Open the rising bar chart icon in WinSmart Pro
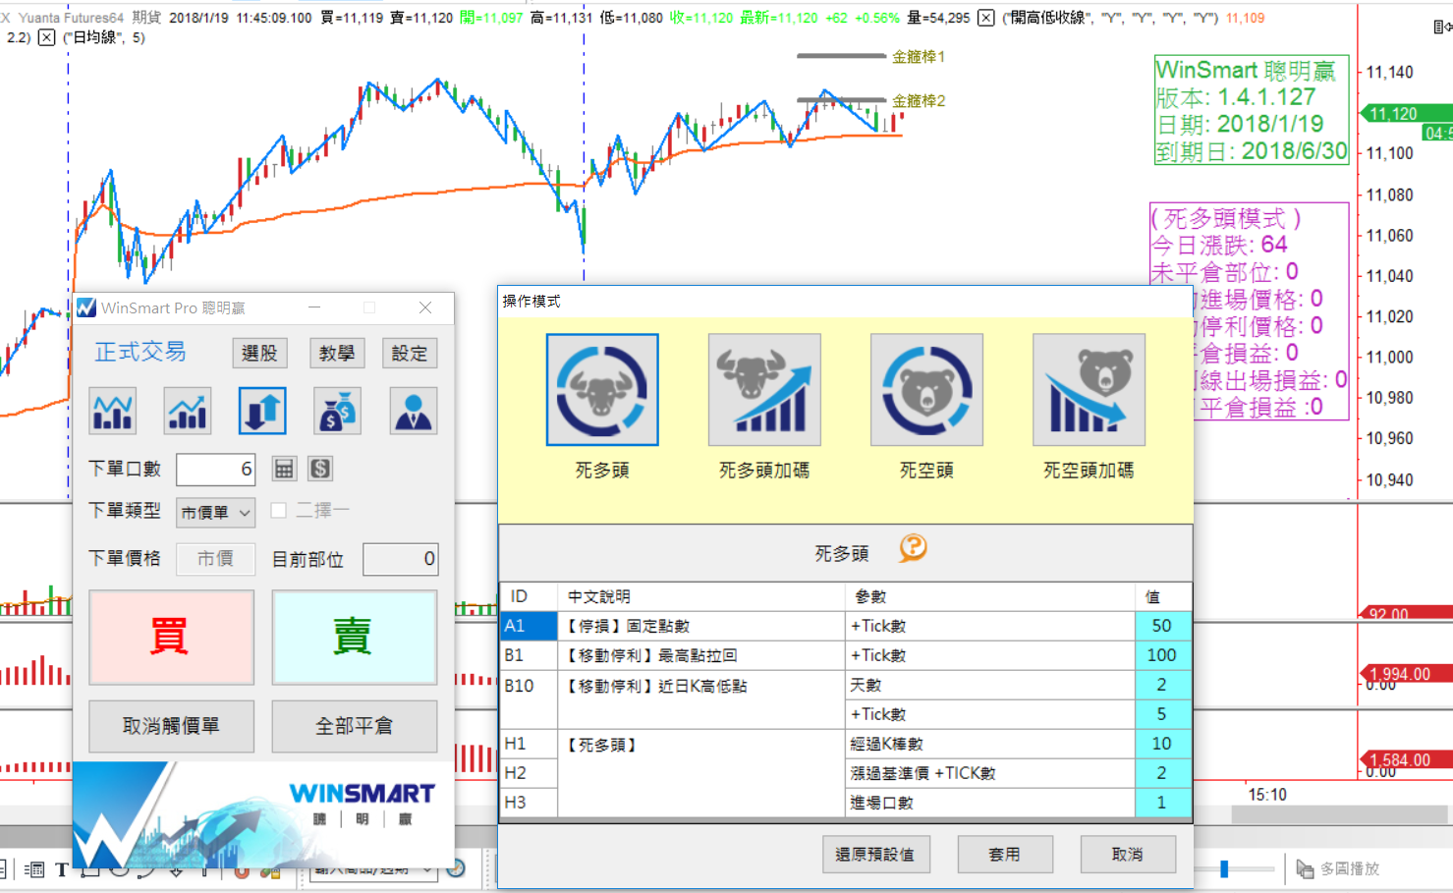Screen dimensions: 1453x893 click(188, 411)
